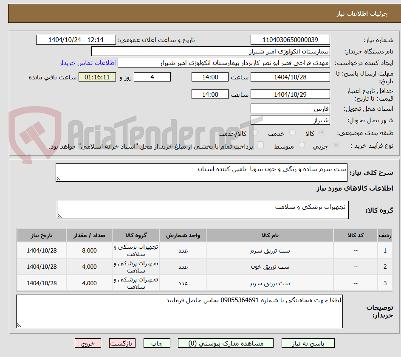The width and height of the screenshot is (401, 357).
Task: Click the remaining days field showing 4
Action: click(152, 77)
